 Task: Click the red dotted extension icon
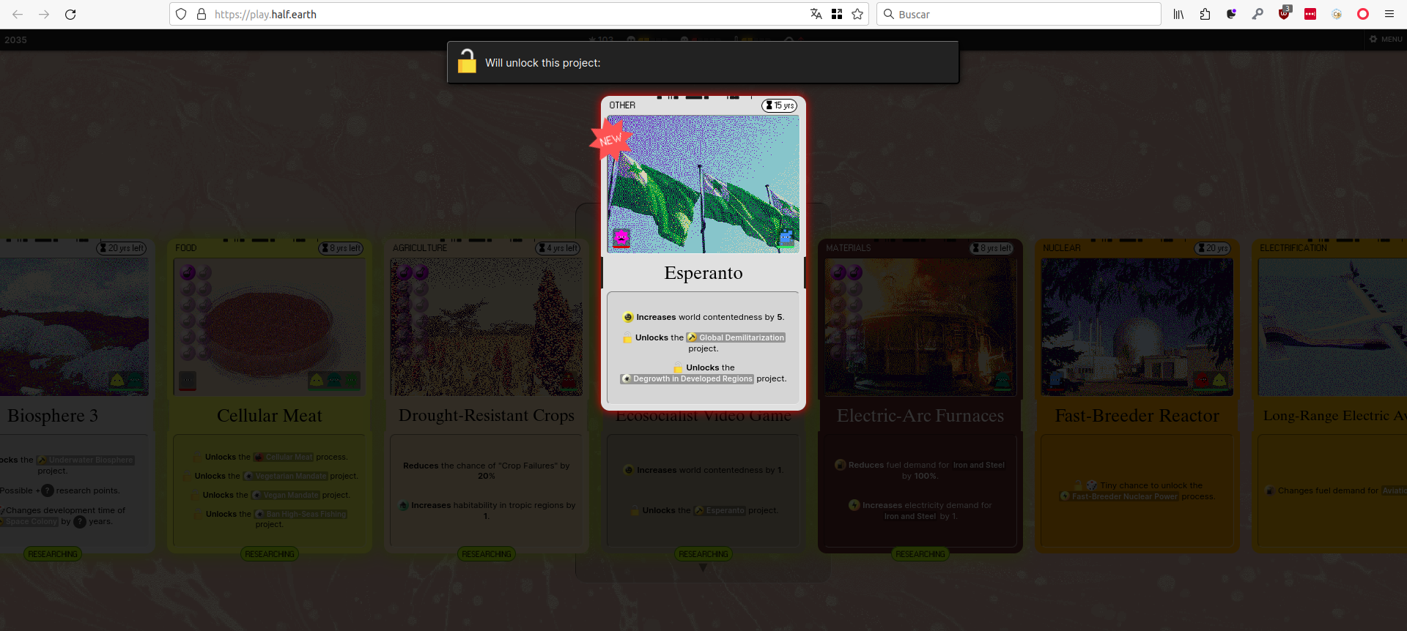pos(1310,14)
